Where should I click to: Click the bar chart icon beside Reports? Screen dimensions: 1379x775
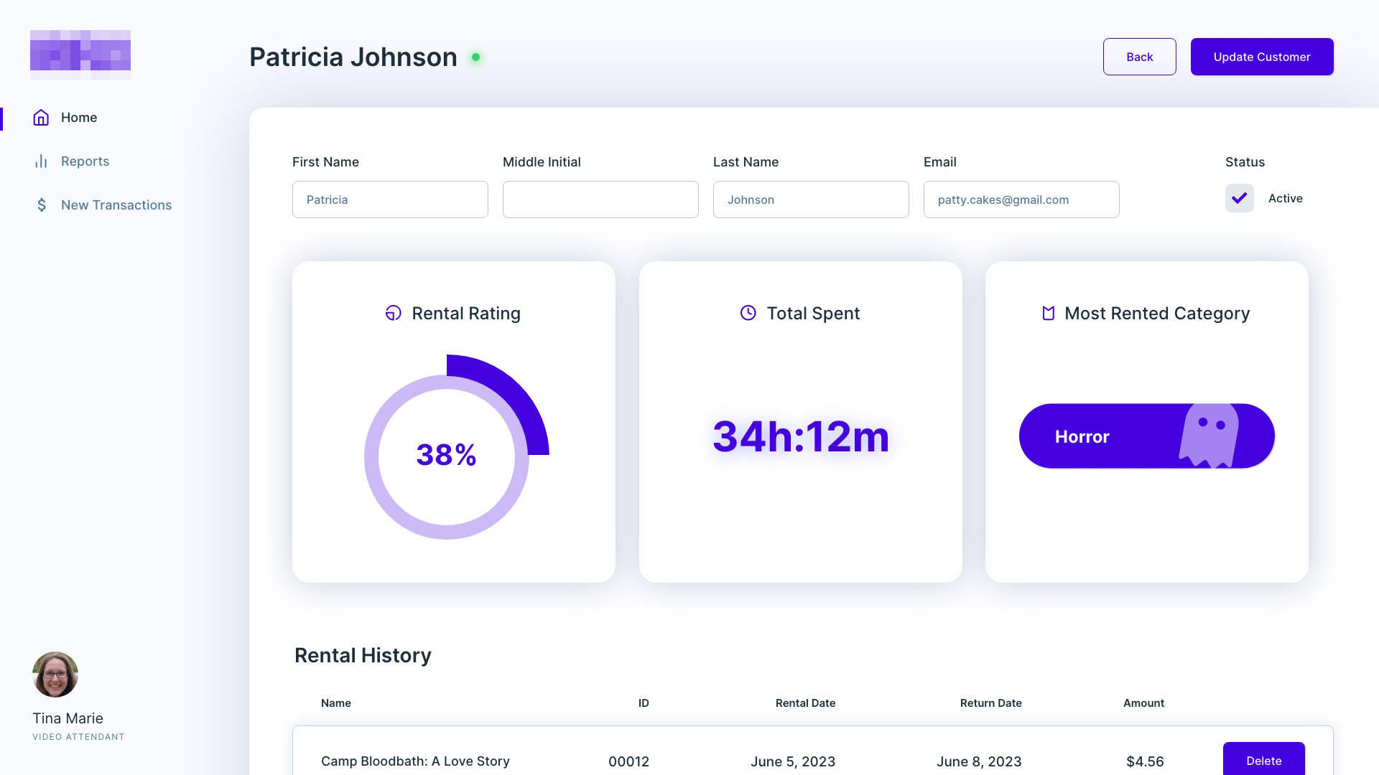(x=41, y=161)
